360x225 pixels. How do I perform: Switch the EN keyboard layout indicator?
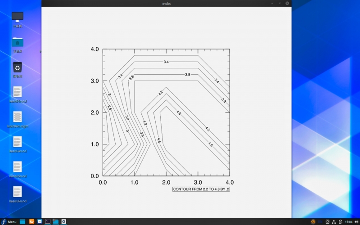tap(320, 221)
